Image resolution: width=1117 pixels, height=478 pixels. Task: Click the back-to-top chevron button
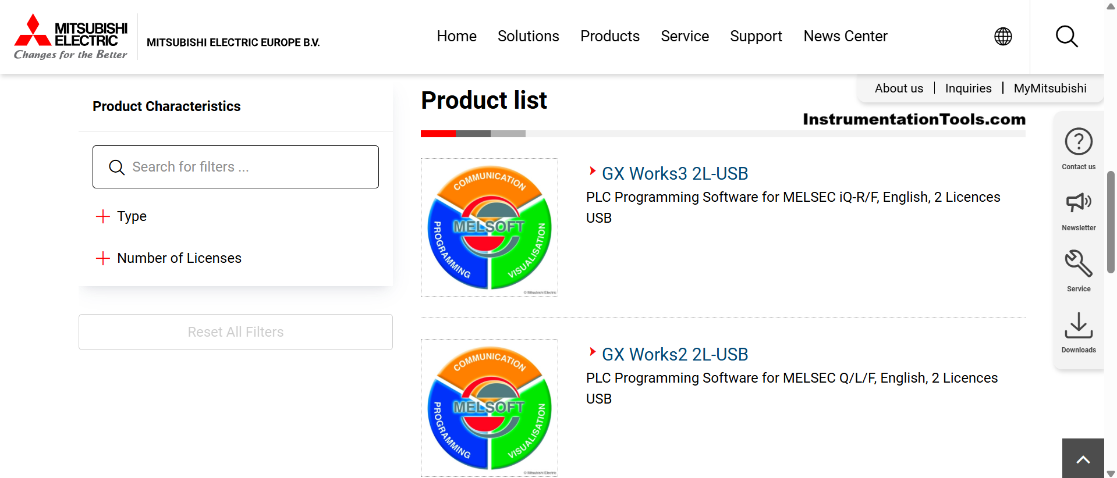click(x=1083, y=459)
